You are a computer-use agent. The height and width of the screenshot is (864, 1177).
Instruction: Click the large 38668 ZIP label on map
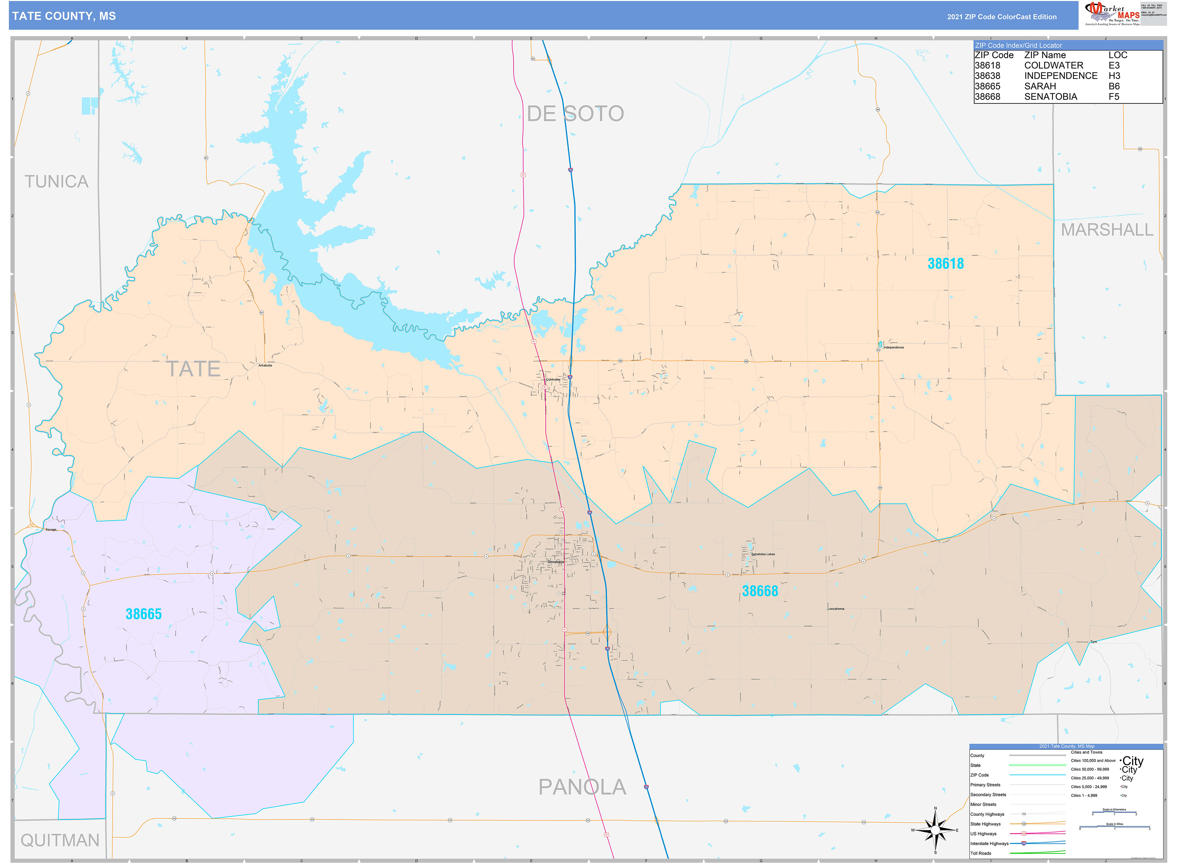coord(760,591)
